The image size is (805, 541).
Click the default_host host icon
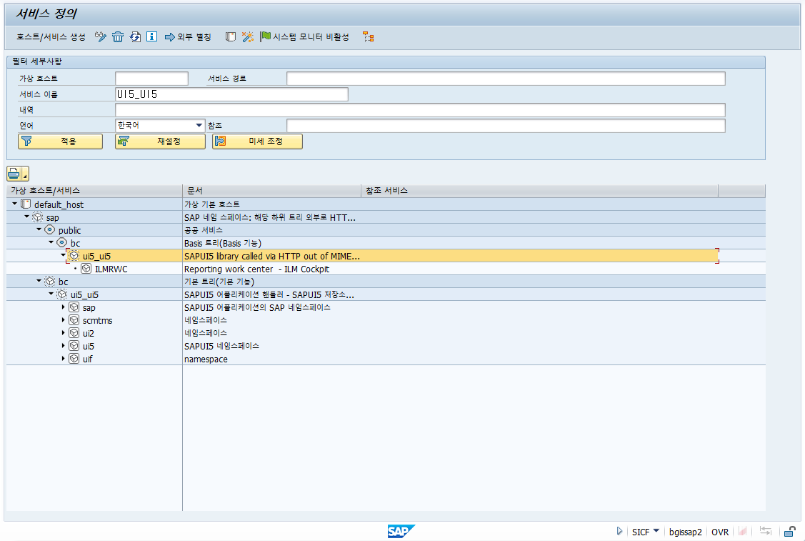coord(26,204)
